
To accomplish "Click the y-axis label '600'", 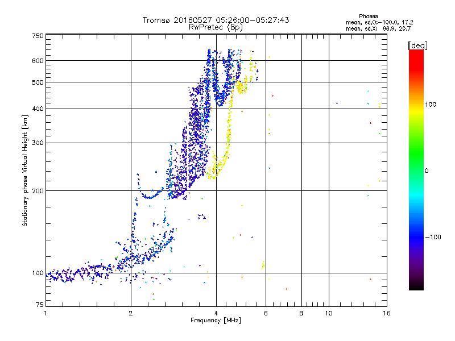I will (x=38, y=61).
